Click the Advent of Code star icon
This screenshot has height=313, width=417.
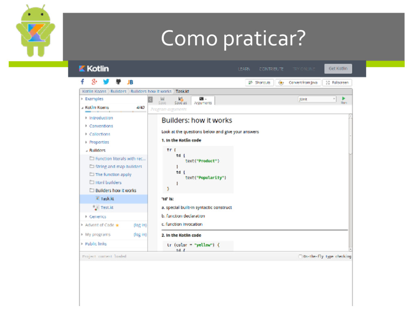click(117, 225)
